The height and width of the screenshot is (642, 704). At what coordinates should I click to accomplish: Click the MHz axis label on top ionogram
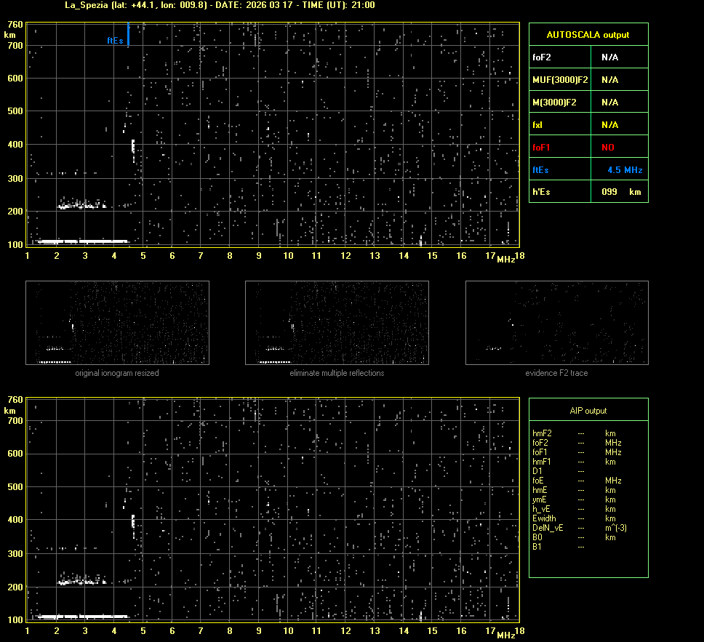505,260
